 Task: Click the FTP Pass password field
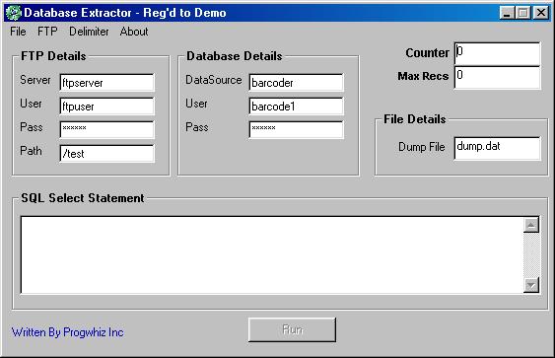(x=107, y=129)
